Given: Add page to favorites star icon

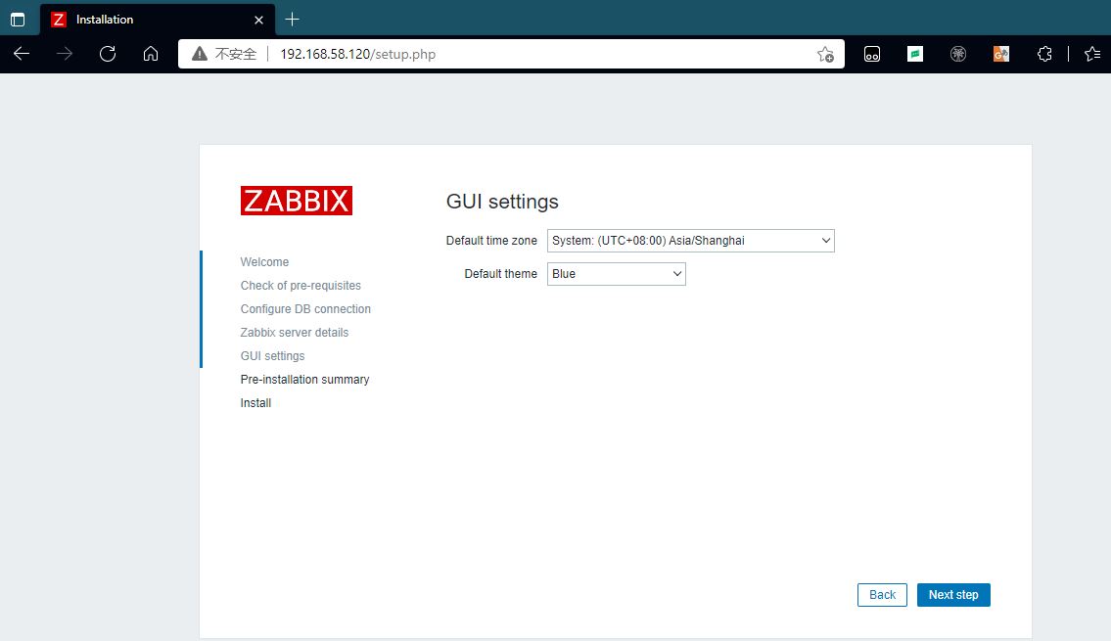Looking at the screenshot, I should [825, 55].
